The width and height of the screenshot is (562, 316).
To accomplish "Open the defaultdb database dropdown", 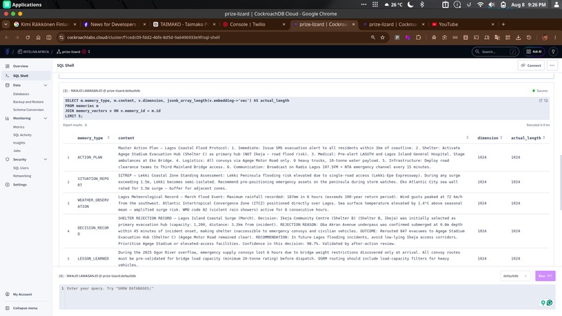I will pos(515,276).
